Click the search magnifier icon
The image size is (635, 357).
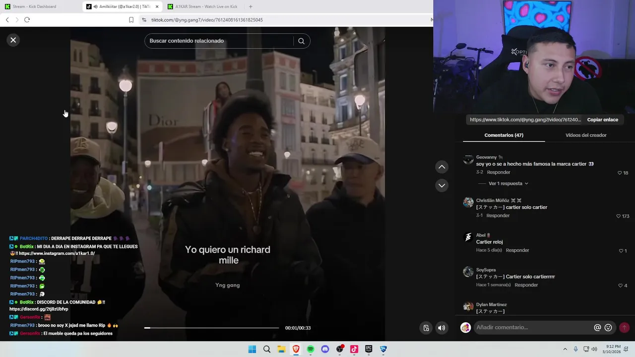coord(301,41)
